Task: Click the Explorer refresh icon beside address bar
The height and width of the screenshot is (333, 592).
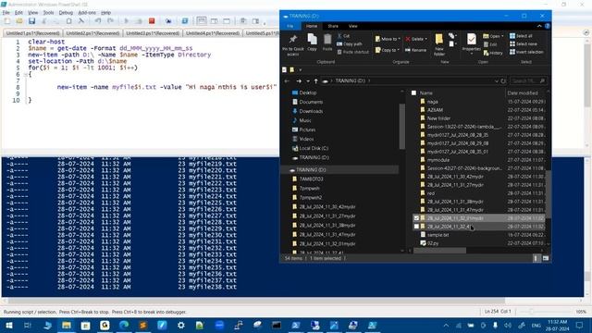Action: pos(503,80)
